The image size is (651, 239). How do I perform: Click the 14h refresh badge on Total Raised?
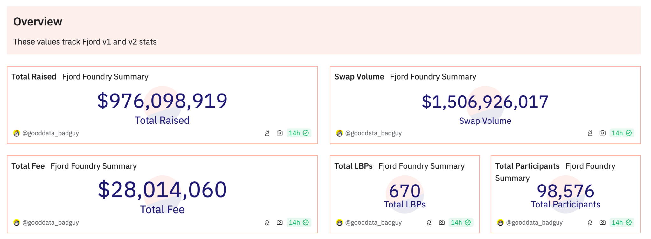299,133
